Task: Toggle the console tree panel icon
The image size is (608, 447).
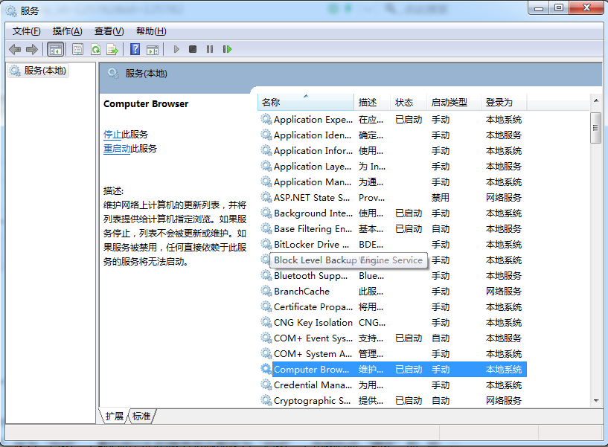Action: (x=55, y=49)
